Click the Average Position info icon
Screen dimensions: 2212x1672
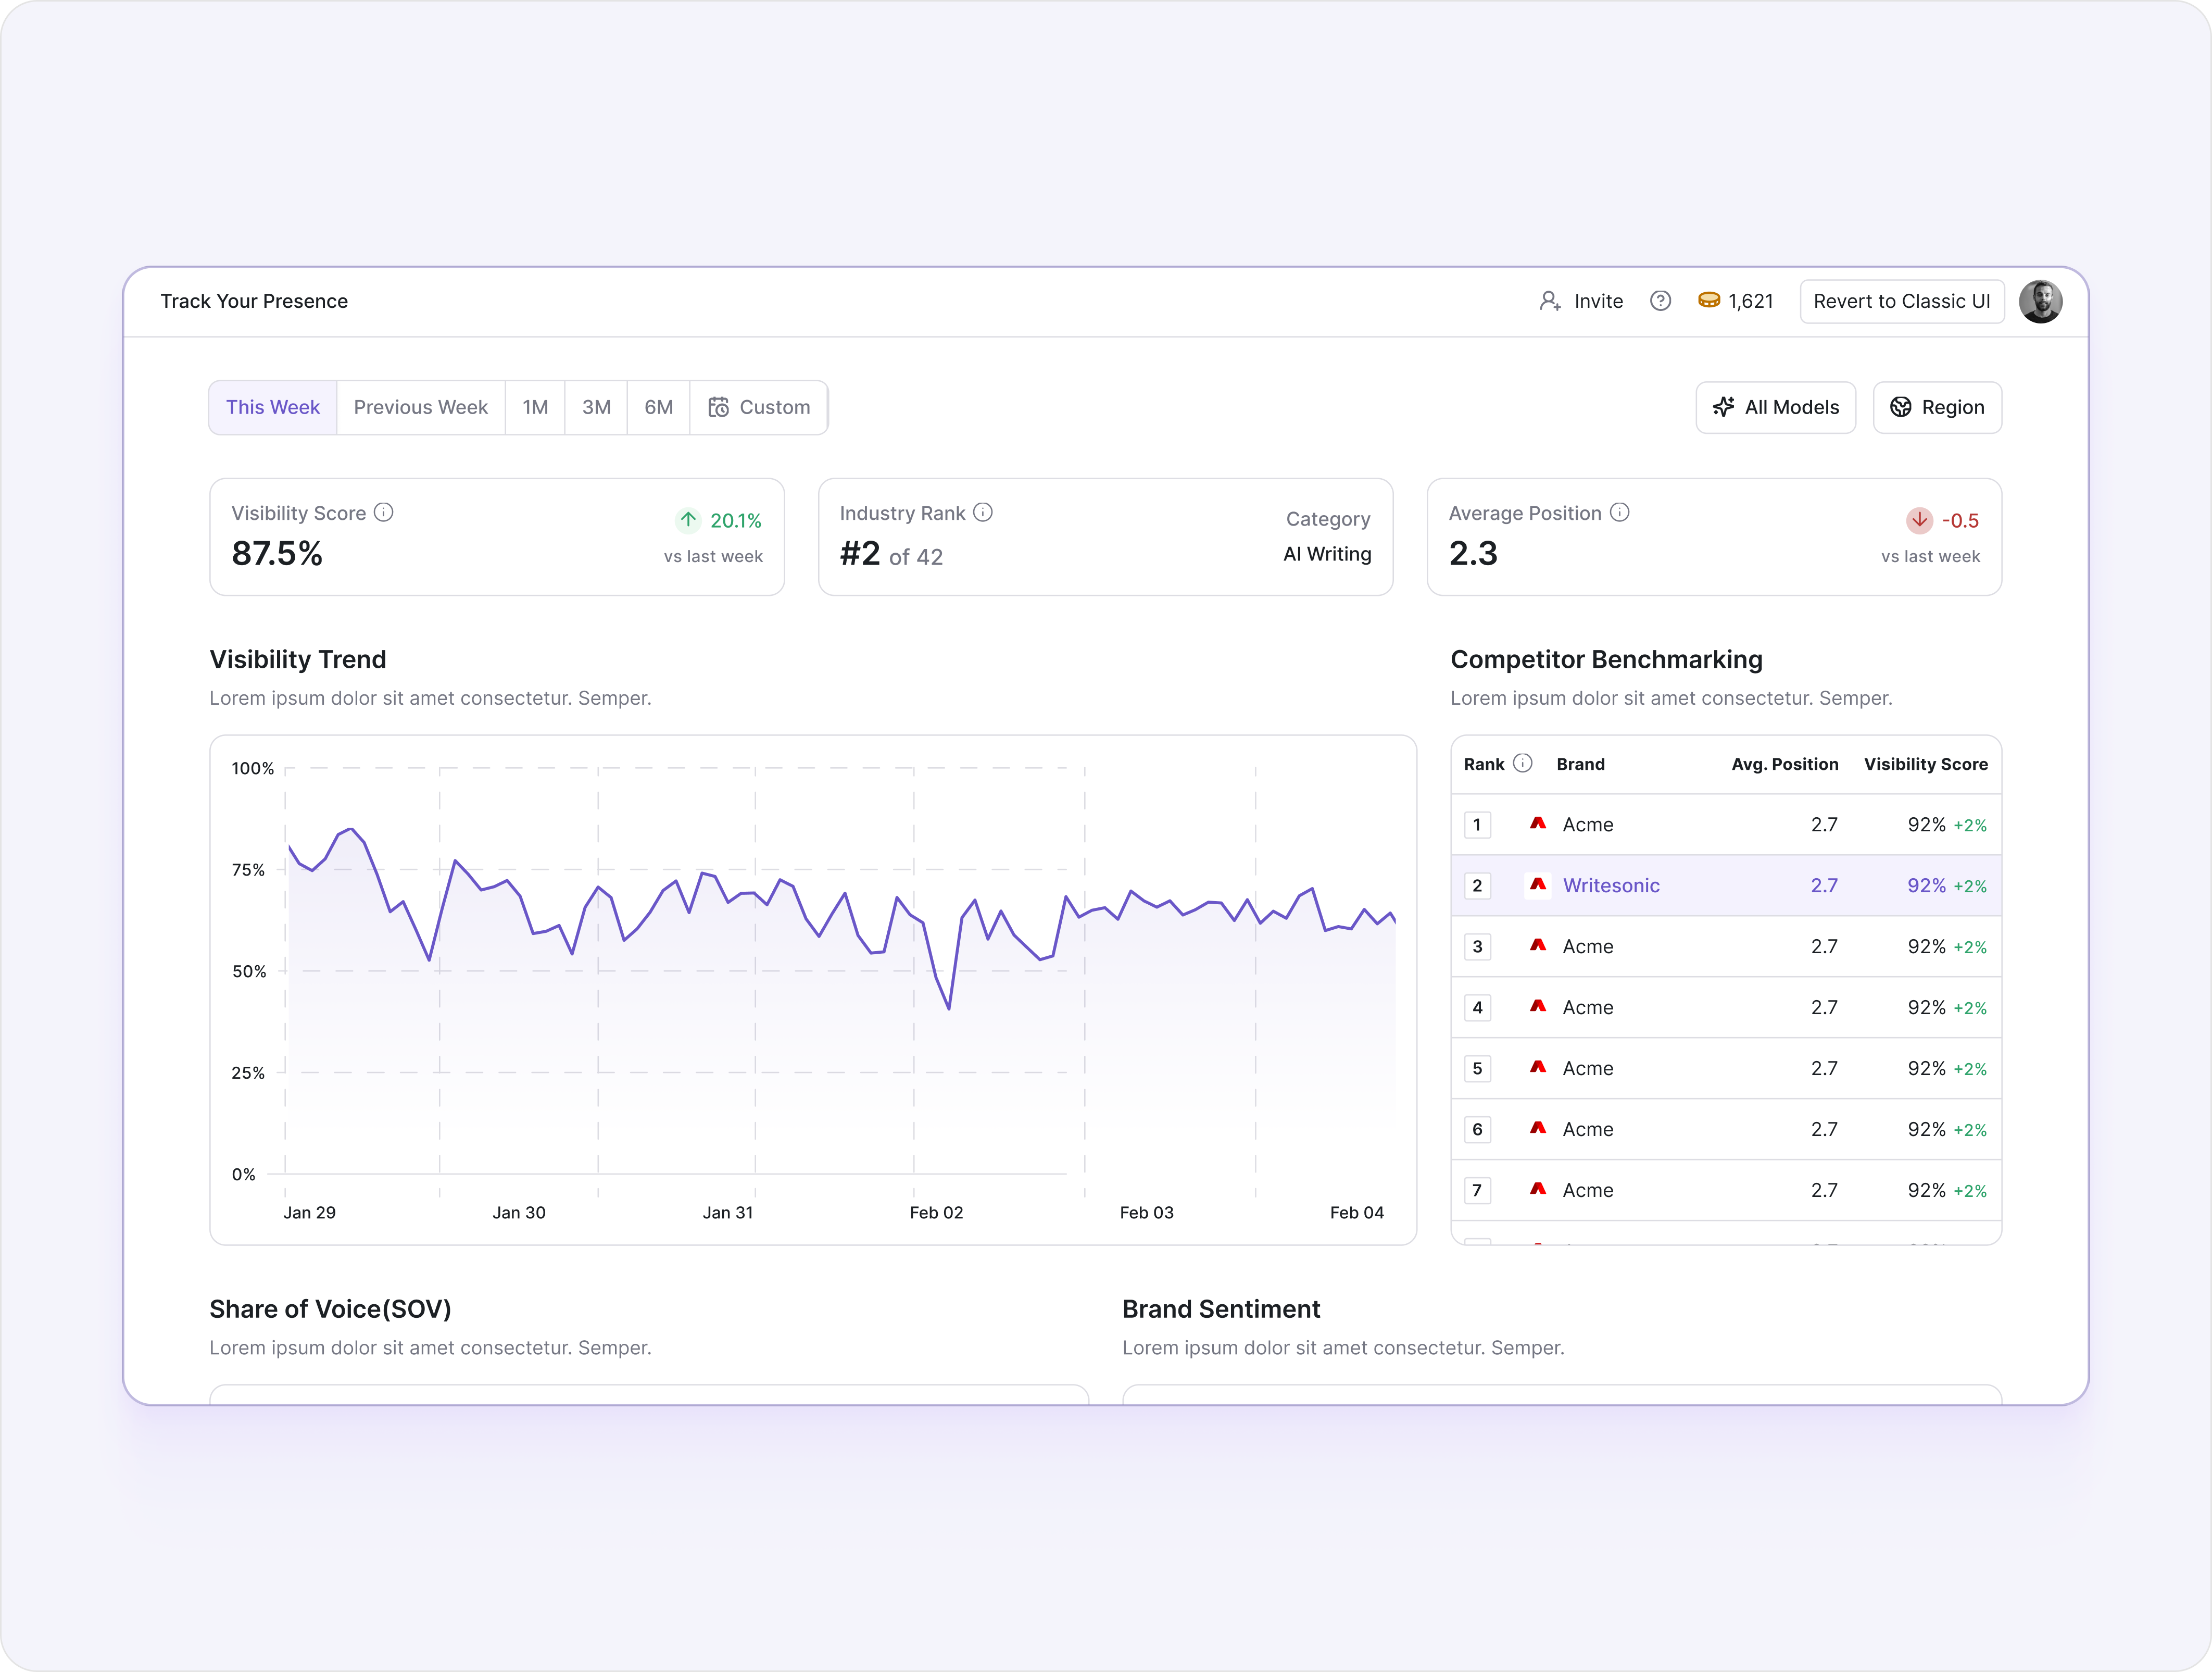(1620, 513)
